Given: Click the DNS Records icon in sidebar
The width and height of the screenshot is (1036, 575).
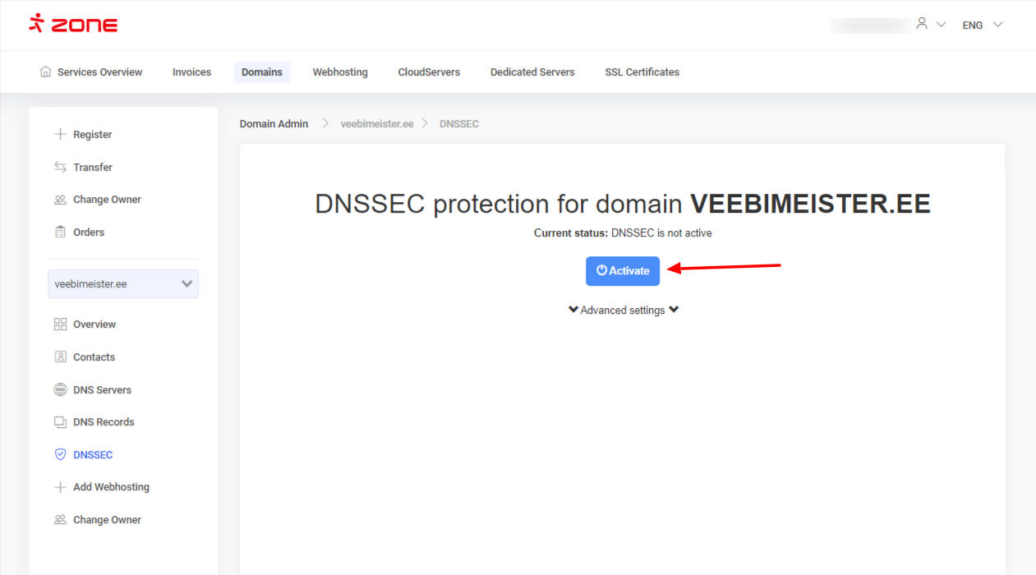Looking at the screenshot, I should pos(60,422).
